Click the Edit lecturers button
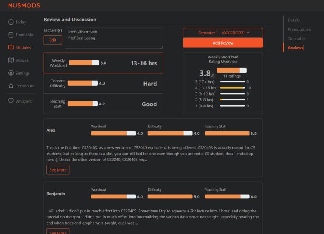Viewport: 324px width, 234px height. [x=53, y=40]
